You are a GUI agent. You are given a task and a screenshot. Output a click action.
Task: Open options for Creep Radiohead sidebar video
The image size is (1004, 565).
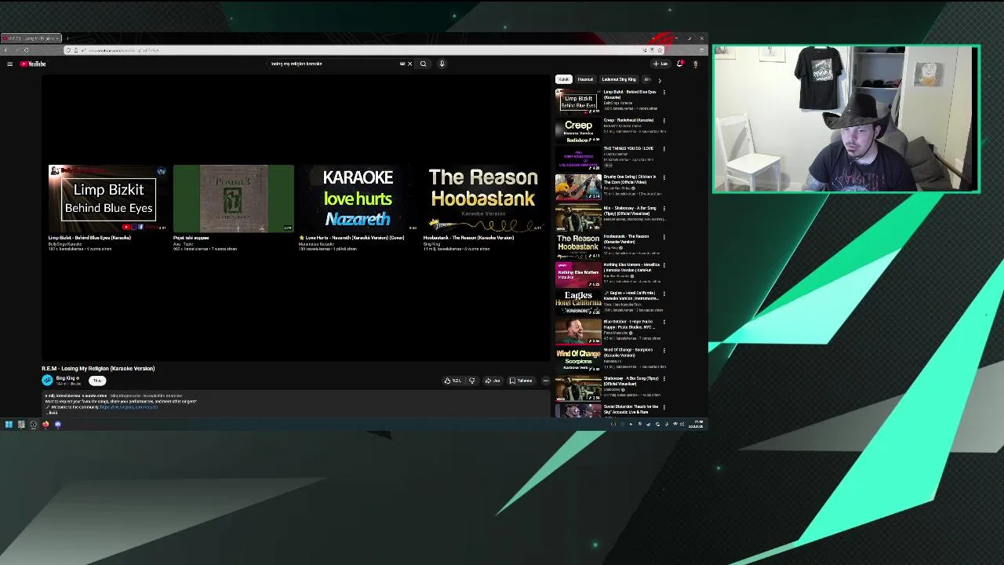pos(664,120)
